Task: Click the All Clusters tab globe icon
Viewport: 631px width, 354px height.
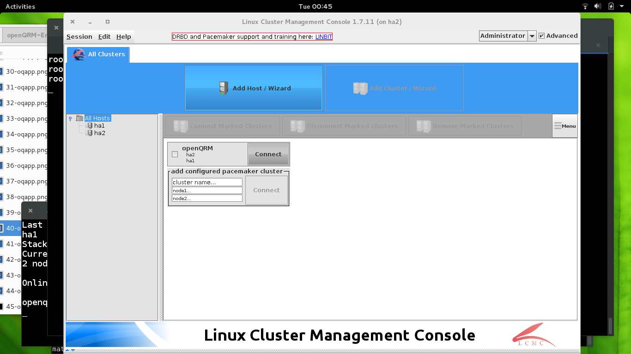Action: 79,54
